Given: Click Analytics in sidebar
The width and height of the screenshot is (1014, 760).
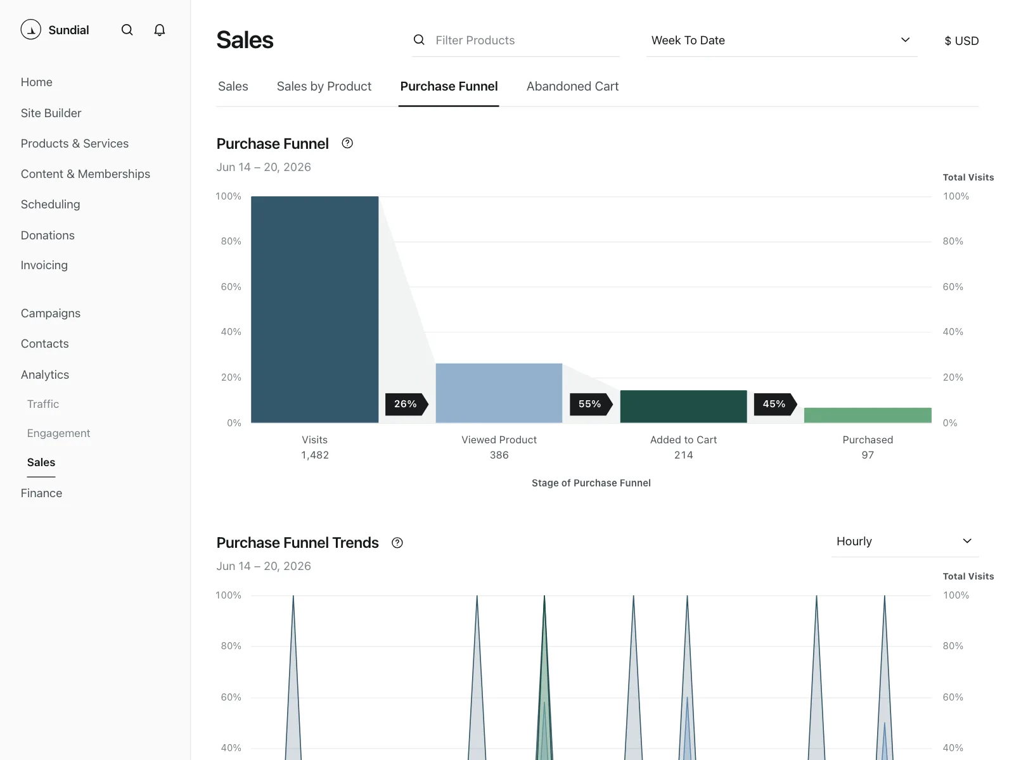Looking at the screenshot, I should pyautogui.click(x=44, y=375).
